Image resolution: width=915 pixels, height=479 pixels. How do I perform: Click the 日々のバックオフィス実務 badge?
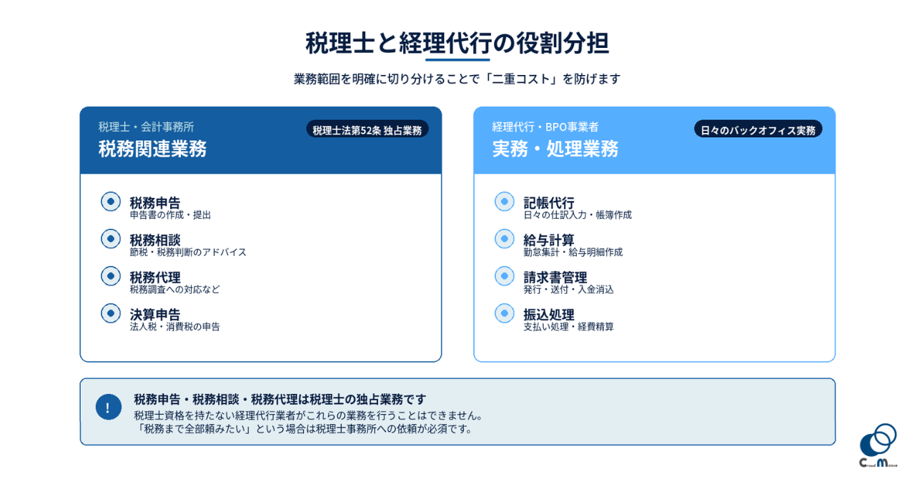click(758, 129)
